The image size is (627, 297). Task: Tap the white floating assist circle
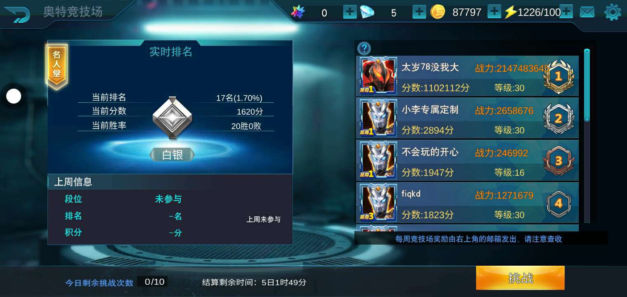(14, 97)
